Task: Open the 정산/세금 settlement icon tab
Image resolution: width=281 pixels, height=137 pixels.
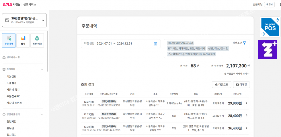Action: tap(37, 40)
